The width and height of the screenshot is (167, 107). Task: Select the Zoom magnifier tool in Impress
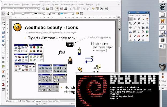[3, 24]
